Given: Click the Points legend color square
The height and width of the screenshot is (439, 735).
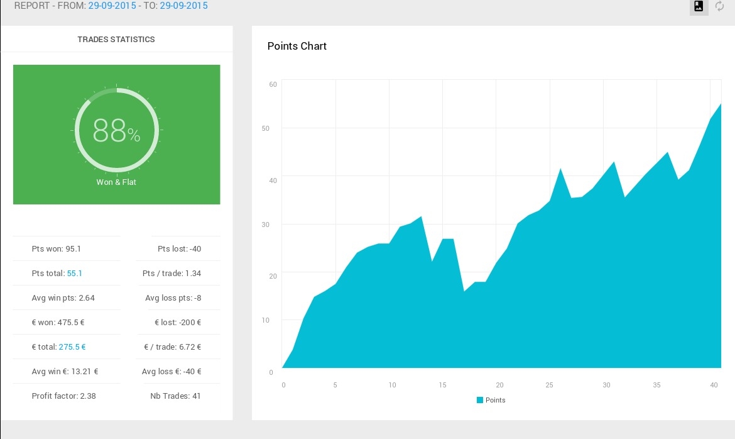Looking at the screenshot, I should (x=479, y=400).
